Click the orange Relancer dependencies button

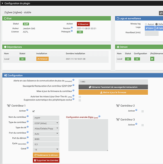(x=42, y=59)
